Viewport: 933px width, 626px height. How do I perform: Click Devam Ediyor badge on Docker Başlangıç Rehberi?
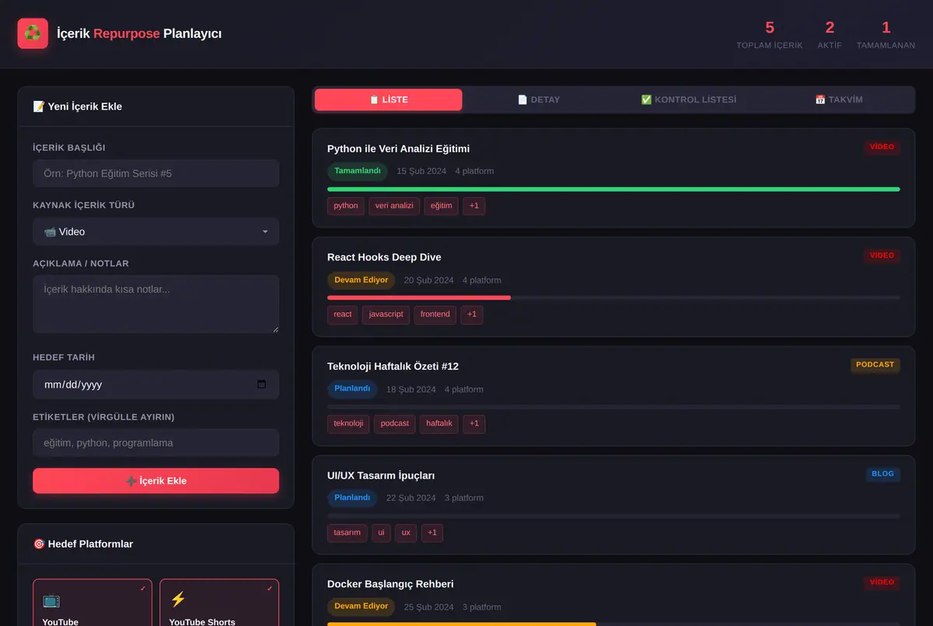tap(362, 607)
